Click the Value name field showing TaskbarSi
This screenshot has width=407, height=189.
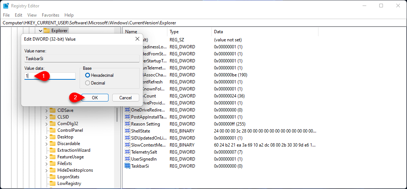pyautogui.click(x=82, y=59)
